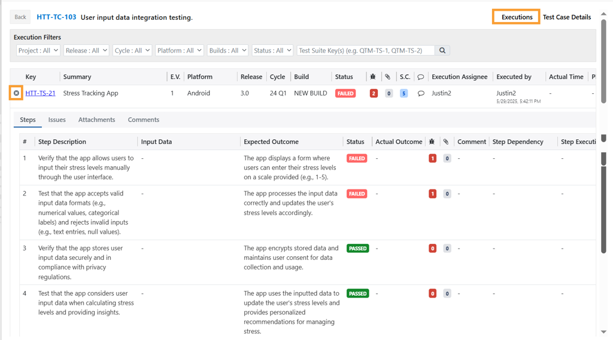Click attachment column header icon in executions
The height and width of the screenshot is (340, 613).
[387, 77]
